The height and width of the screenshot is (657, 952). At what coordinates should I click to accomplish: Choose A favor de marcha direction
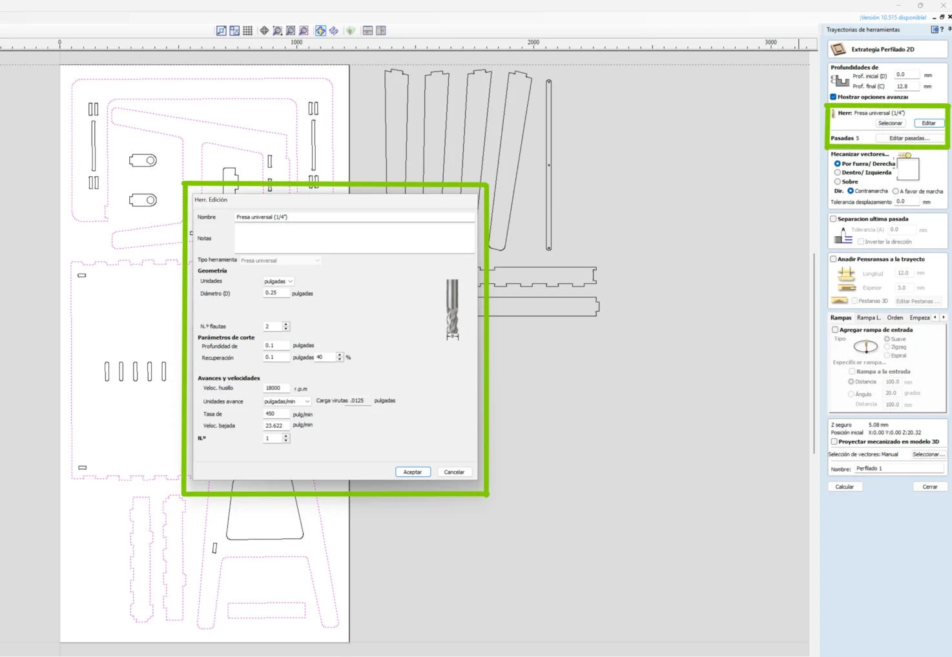896,191
